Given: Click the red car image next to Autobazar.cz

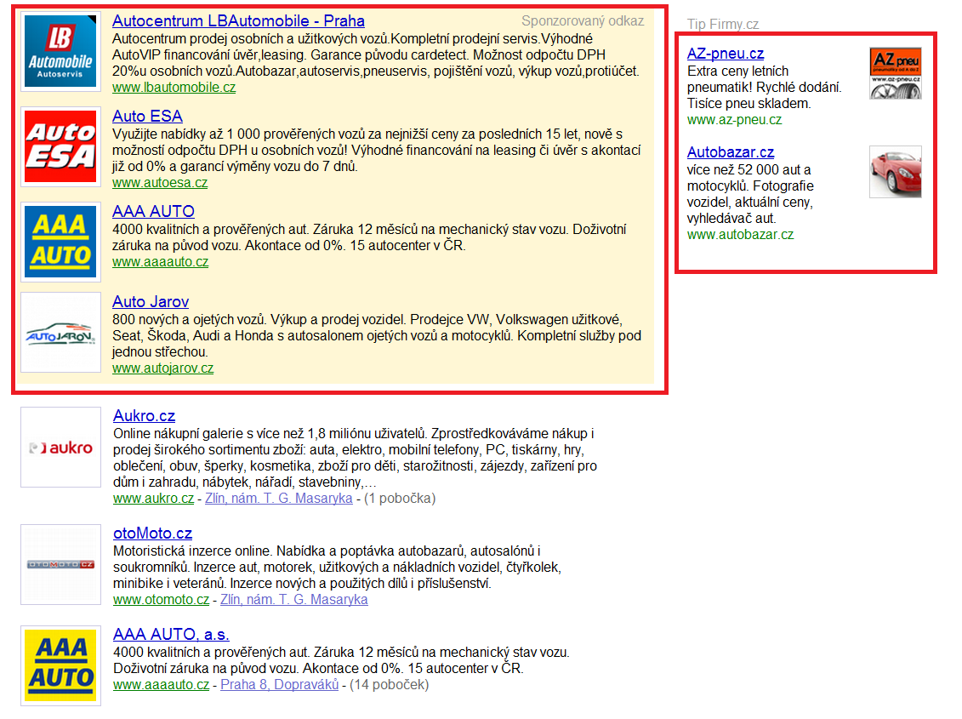Looking at the screenshot, I should pyautogui.click(x=895, y=172).
